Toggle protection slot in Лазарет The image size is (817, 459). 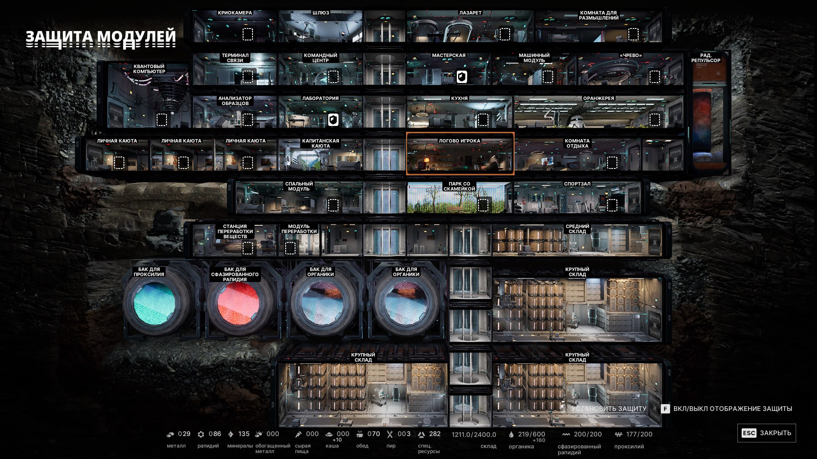click(505, 34)
